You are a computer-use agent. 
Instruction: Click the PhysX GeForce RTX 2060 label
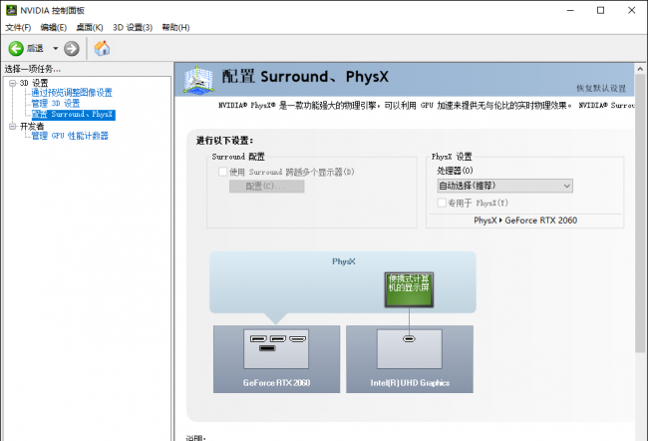(x=525, y=220)
